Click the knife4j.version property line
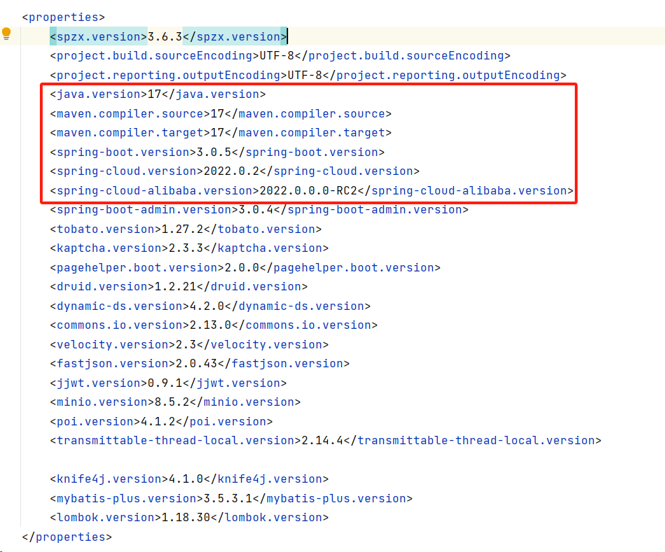The width and height of the screenshot is (665, 552). coord(190,479)
